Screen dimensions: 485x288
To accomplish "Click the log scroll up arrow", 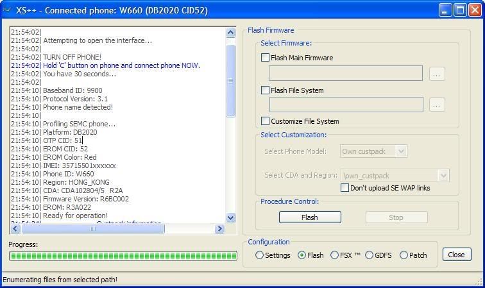I will point(231,32).
